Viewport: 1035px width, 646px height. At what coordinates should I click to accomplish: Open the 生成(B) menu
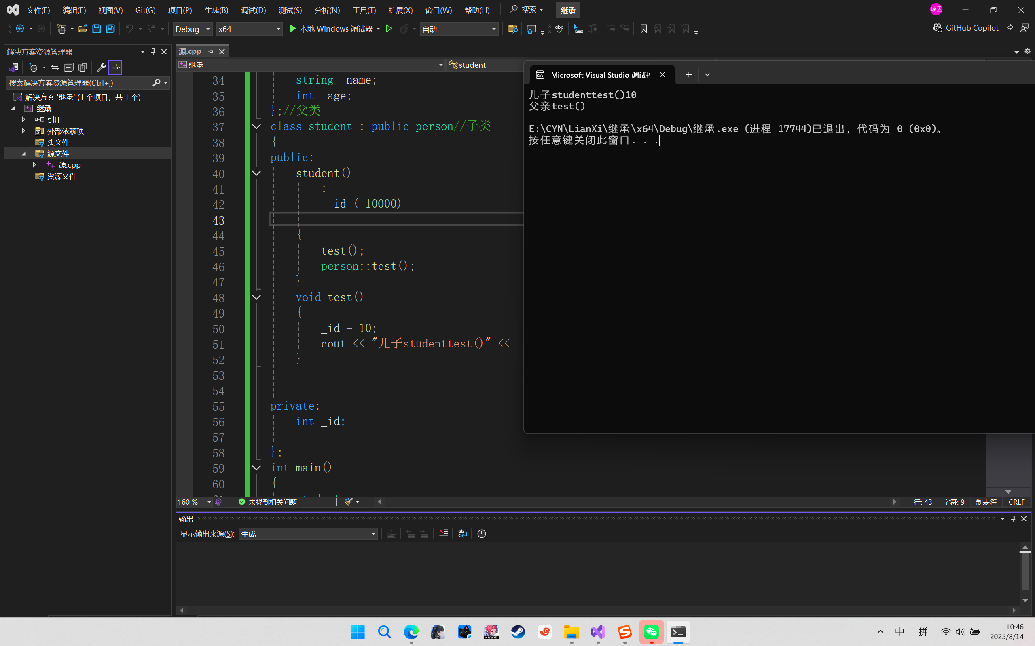tap(216, 10)
